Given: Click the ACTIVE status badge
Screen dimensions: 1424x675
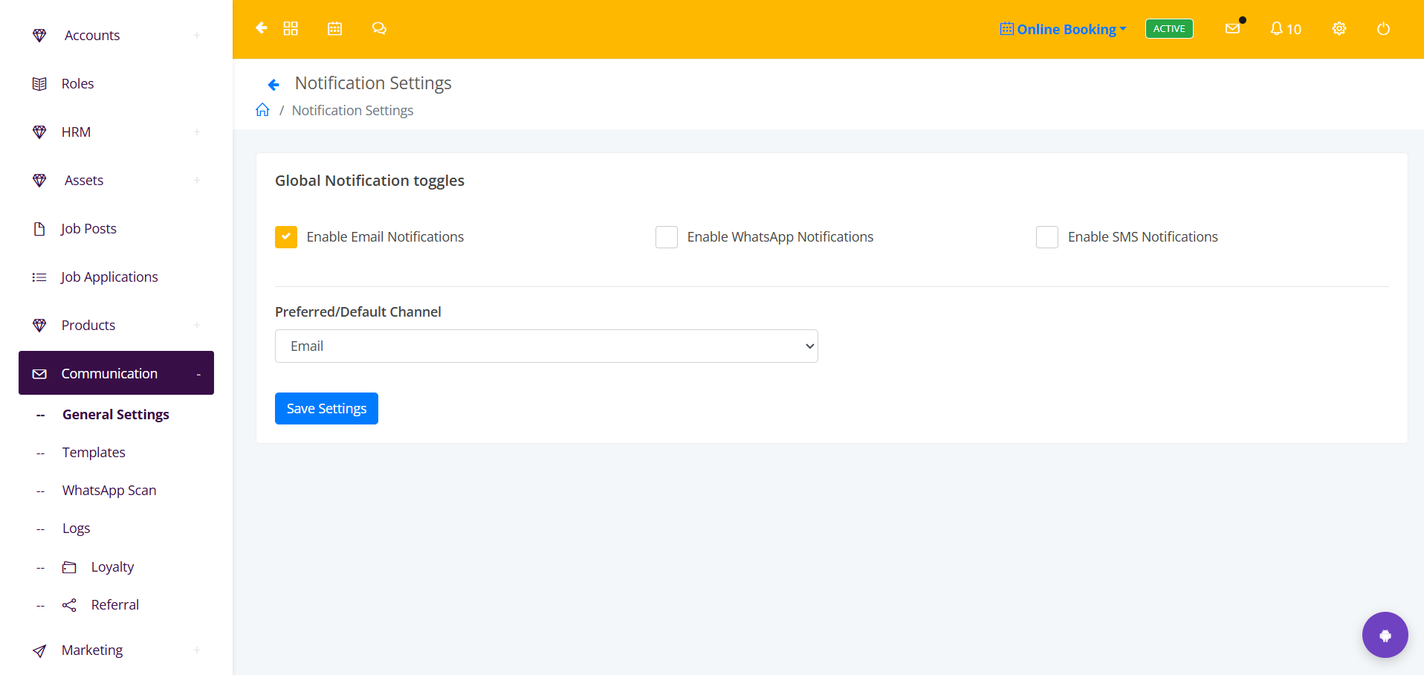Looking at the screenshot, I should [x=1169, y=29].
